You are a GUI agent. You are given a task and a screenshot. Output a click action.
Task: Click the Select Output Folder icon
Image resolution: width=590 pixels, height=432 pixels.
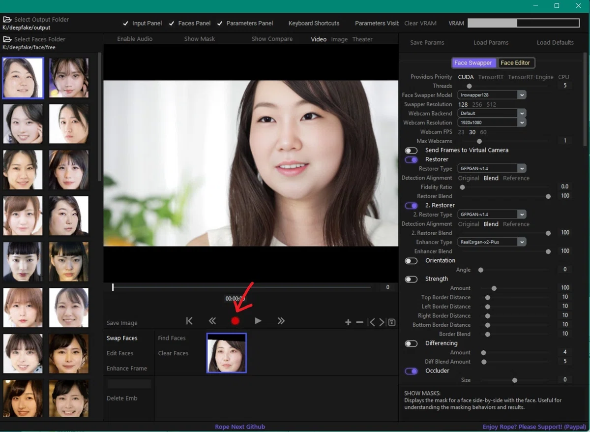(7, 20)
